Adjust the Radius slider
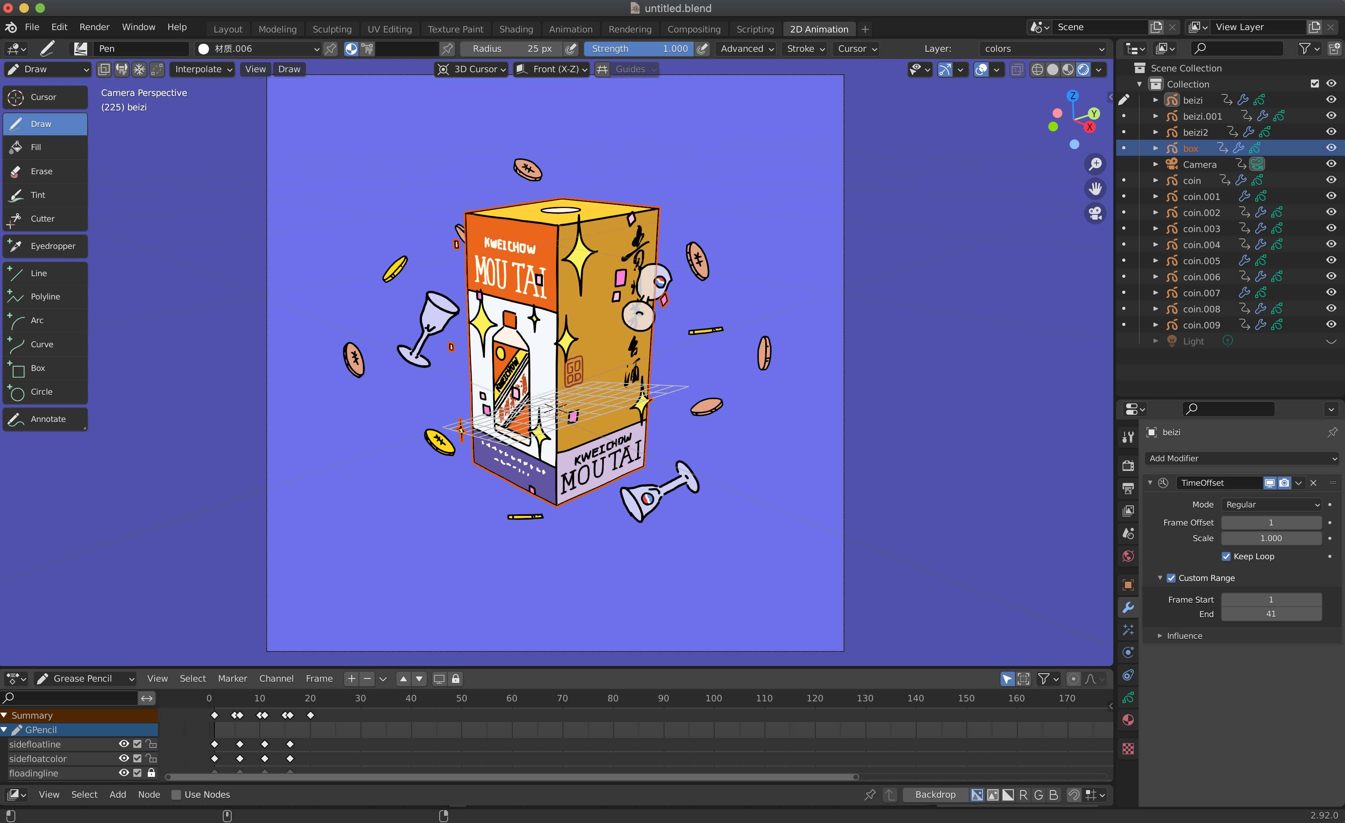Image resolution: width=1345 pixels, height=823 pixels. coord(512,49)
